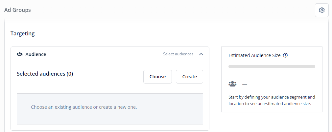The image size is (332, 132).
Task: Click the Estimated Audience Size card
Action: (272, 79)
